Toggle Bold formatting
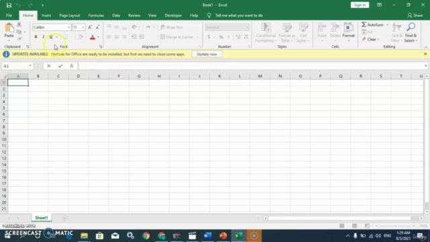 pos(36,37)
